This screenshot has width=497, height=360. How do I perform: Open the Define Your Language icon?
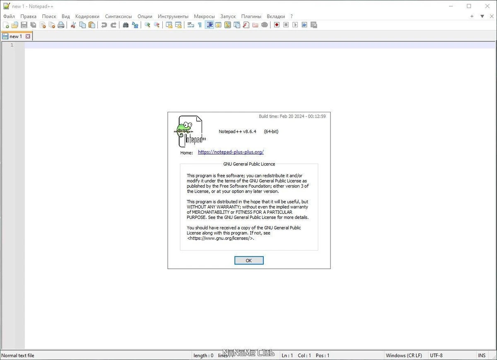pos(218,25)
